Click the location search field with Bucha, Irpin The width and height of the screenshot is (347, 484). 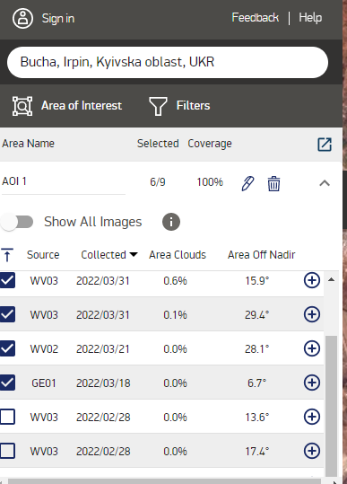168,62
